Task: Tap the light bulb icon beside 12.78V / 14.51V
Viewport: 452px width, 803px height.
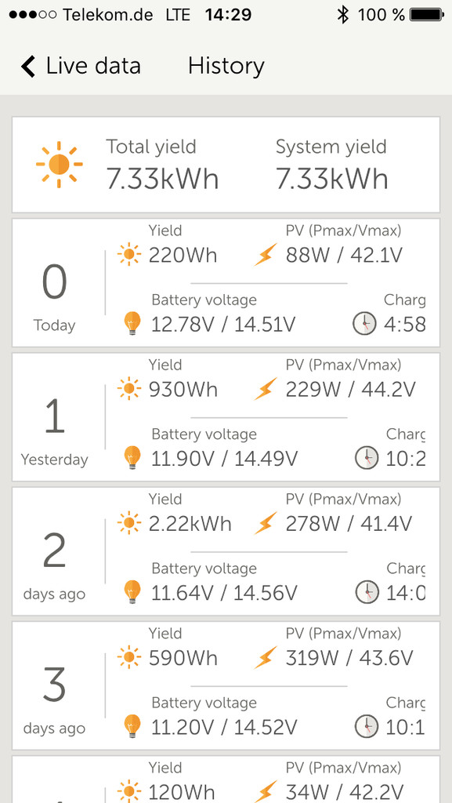Action: (x=132, y=324)
